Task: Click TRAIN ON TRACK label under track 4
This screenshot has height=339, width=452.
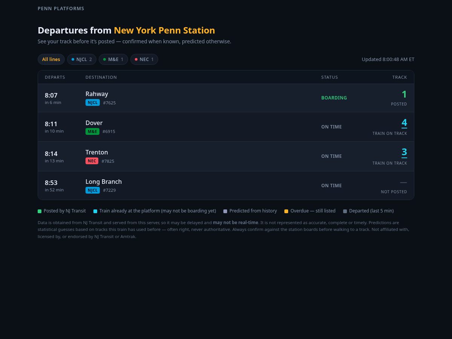Action: 390,134
